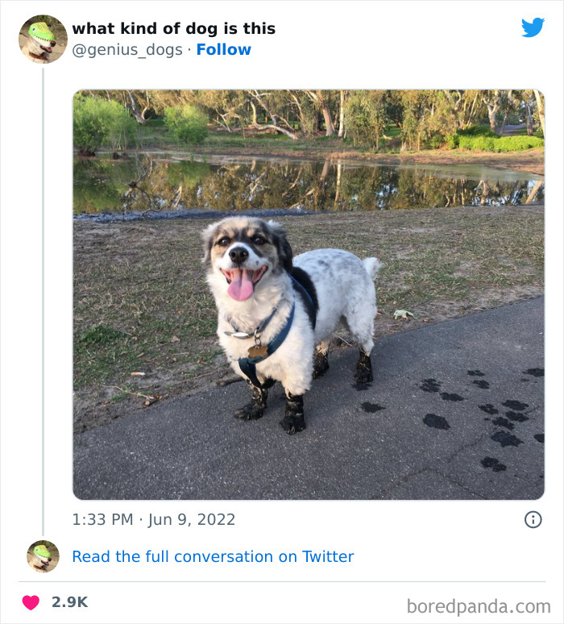This screenshot has height=624, width=564.
Task: Open the tweet info circle icon
Action: click(x=533, y=520)
